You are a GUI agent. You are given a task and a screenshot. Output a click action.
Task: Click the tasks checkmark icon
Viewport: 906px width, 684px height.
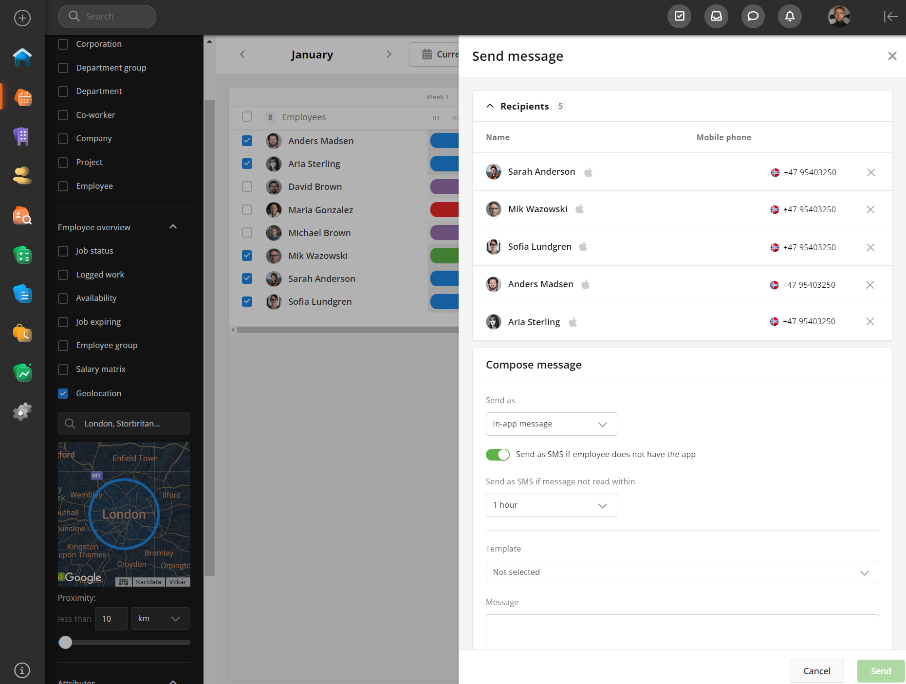[679, 17]
